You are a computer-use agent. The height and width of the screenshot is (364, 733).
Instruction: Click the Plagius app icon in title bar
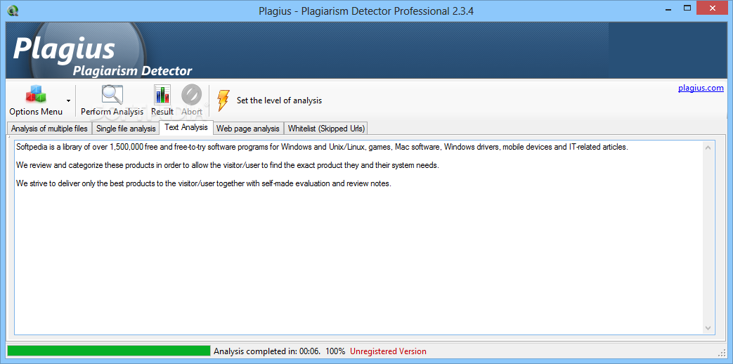coord(13,10)
